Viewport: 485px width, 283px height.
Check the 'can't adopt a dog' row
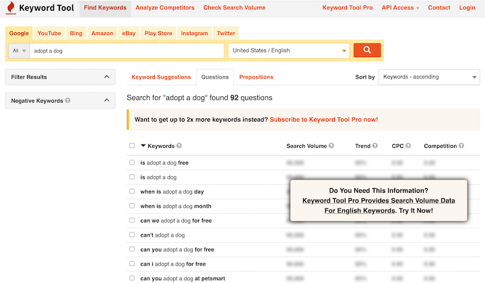click(132, 235)
